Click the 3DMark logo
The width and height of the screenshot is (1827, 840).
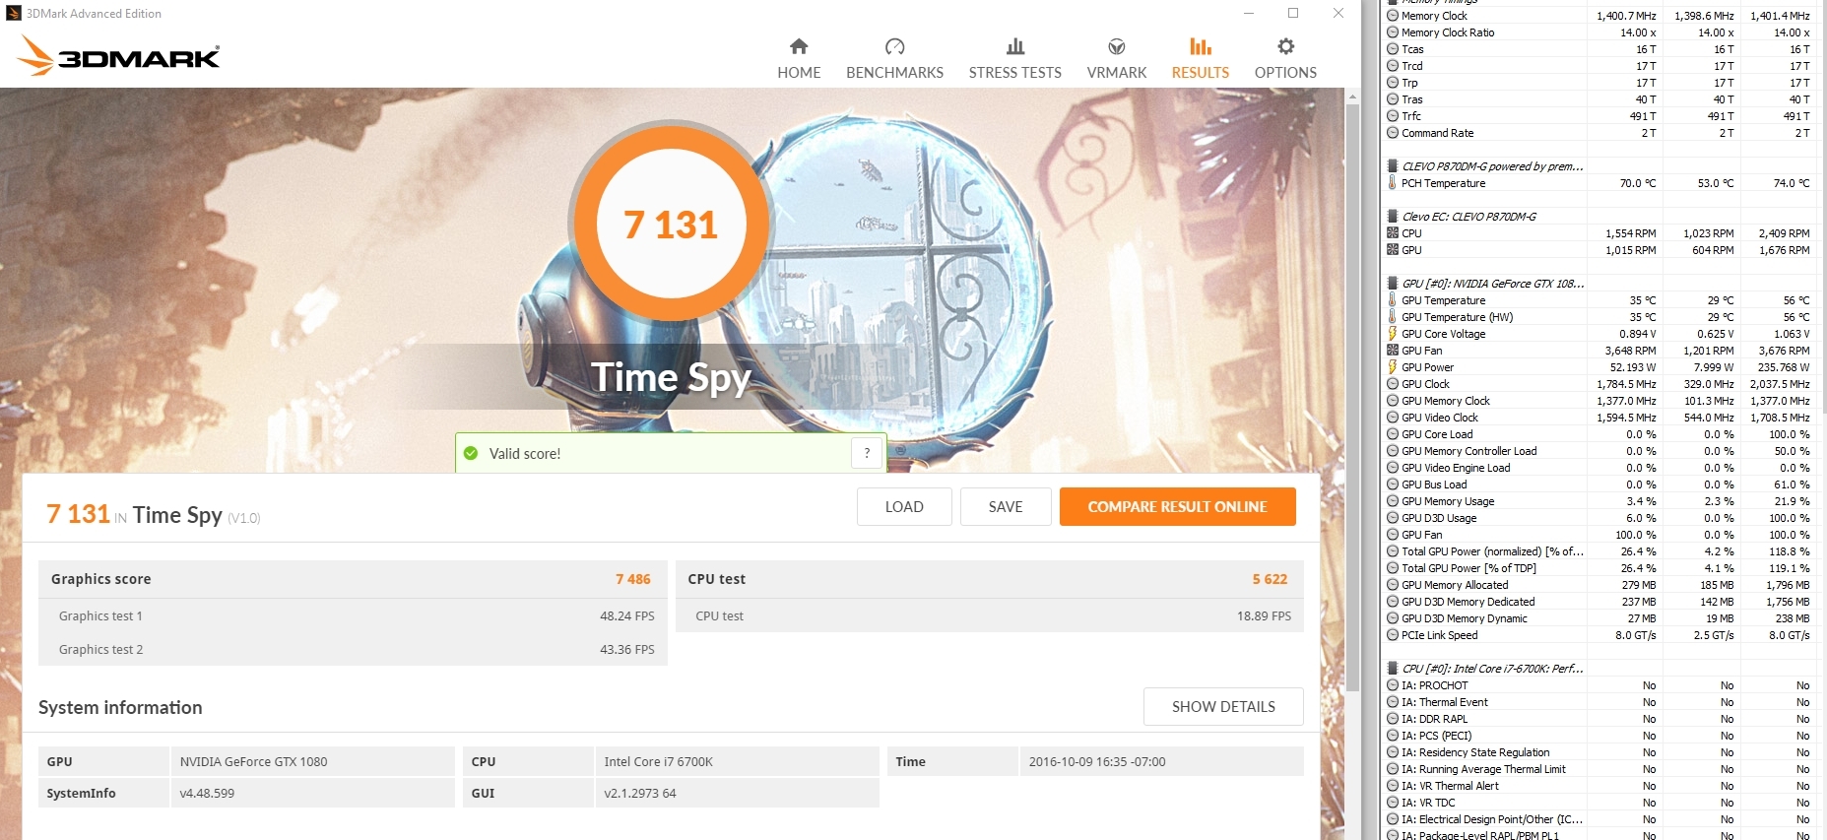[119, 55]
